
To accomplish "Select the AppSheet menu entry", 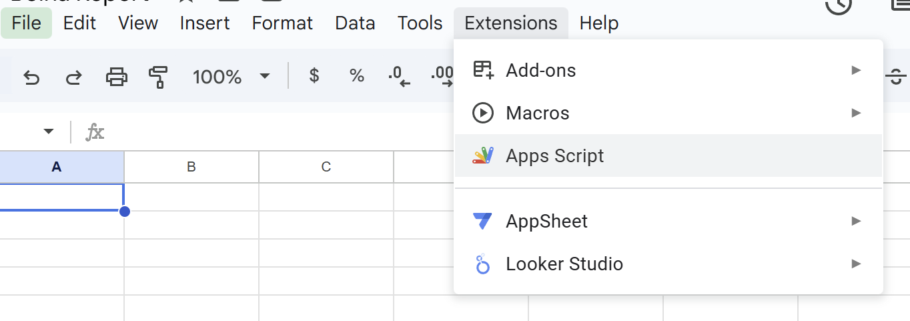I will [x=668, y=221].
